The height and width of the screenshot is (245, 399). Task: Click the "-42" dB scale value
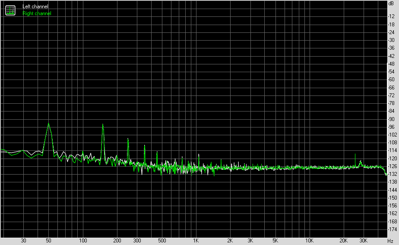click(391, 56)
